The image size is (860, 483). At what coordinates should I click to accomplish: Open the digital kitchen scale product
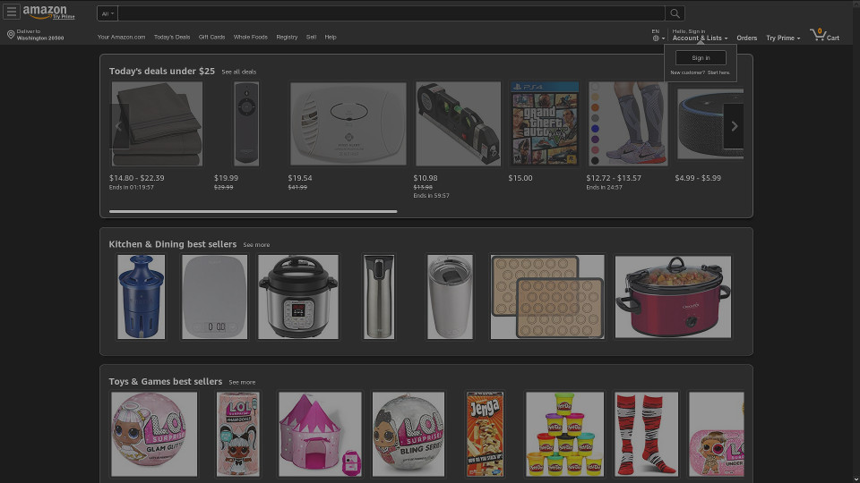[214, 297]
